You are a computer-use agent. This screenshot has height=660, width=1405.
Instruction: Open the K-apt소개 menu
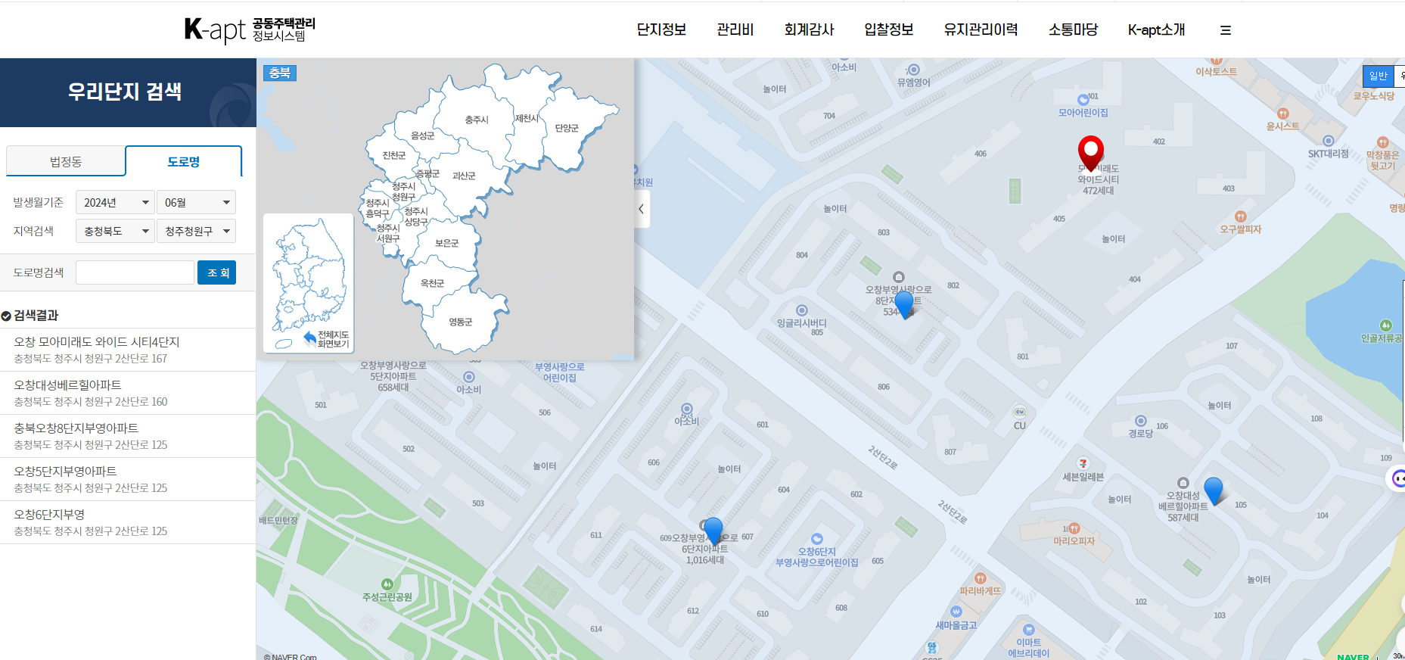[x=1156, y=30]
